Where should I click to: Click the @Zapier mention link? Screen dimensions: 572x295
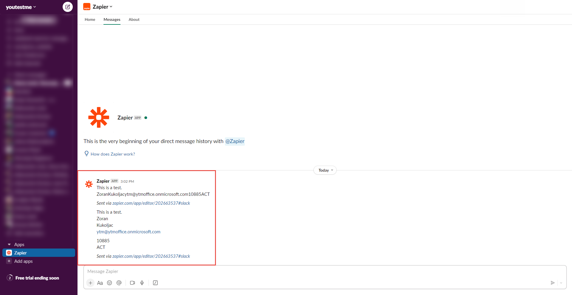(235, 141)
